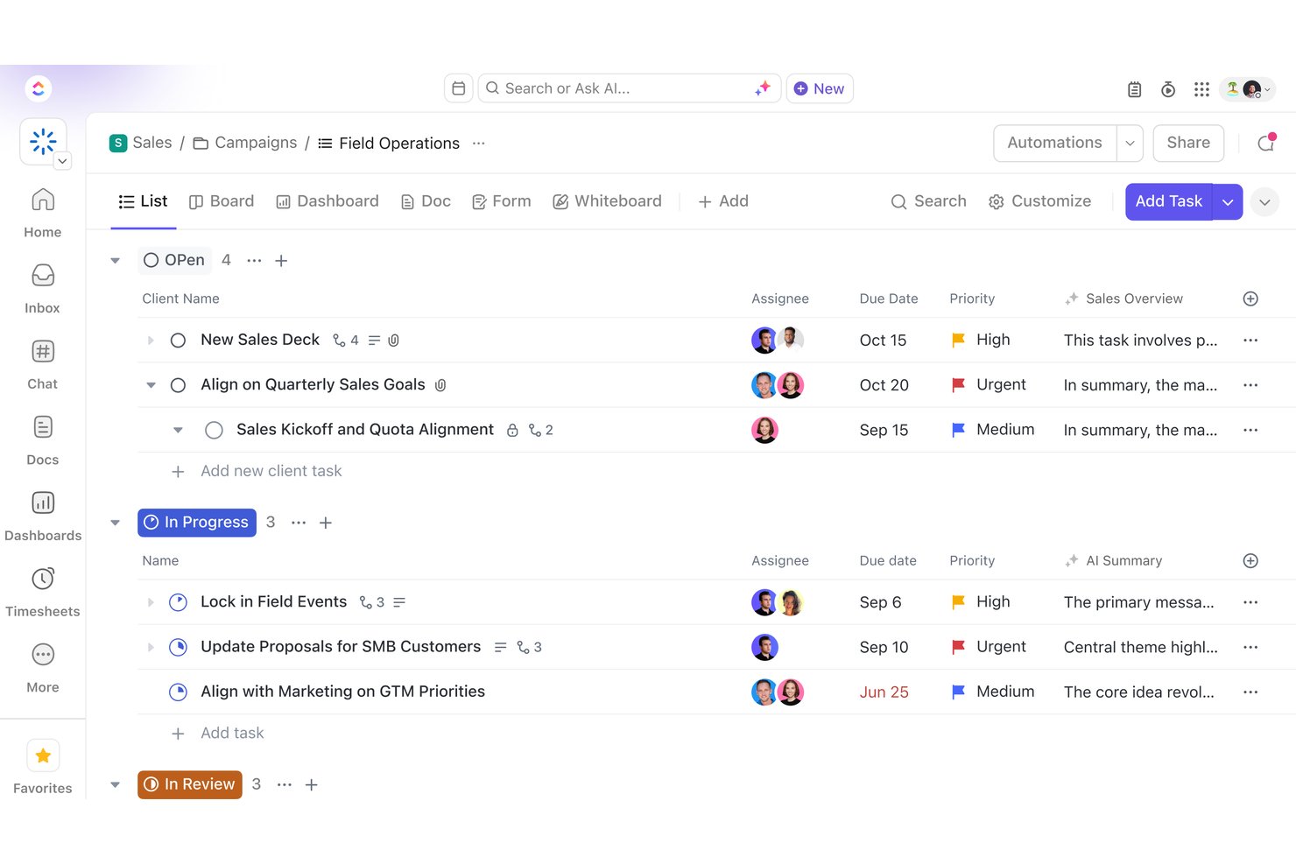Image resolution: width=1296 pixels, height=864 pixels.
Task: Toggle Lock in Field Events status circle
Action: pyautogui.click(x=178, y=602)
